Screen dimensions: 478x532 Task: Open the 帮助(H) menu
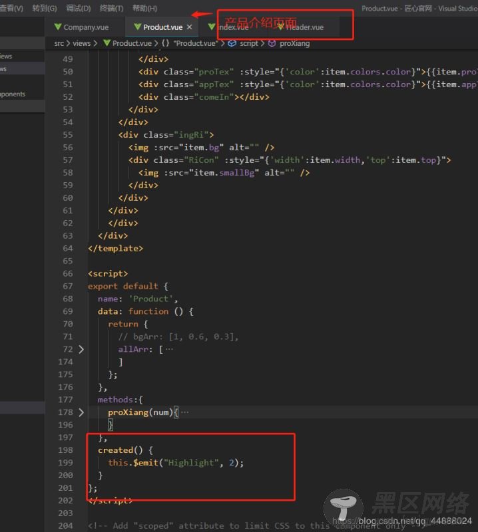[144, 8]
